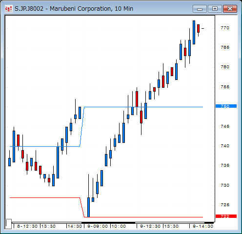Image resolution: width=242 pixels, height=234 pixels.
Task: Click the highest blue candle near 772
Action: [x=194, y=32]
